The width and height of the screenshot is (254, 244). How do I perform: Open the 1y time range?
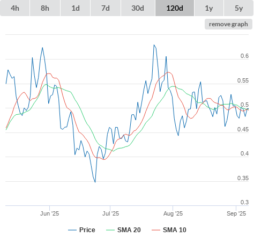tap(209, 8)
